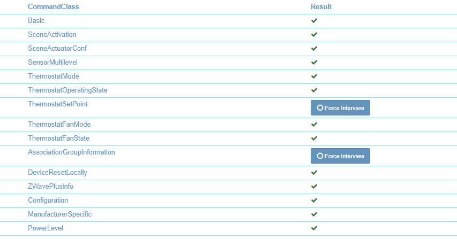Screen dimensions: 457x239
Task: Open the Basic command class link
Action: [36, 21]
